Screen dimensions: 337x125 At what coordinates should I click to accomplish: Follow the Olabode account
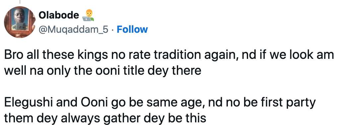tap(132, 29)
